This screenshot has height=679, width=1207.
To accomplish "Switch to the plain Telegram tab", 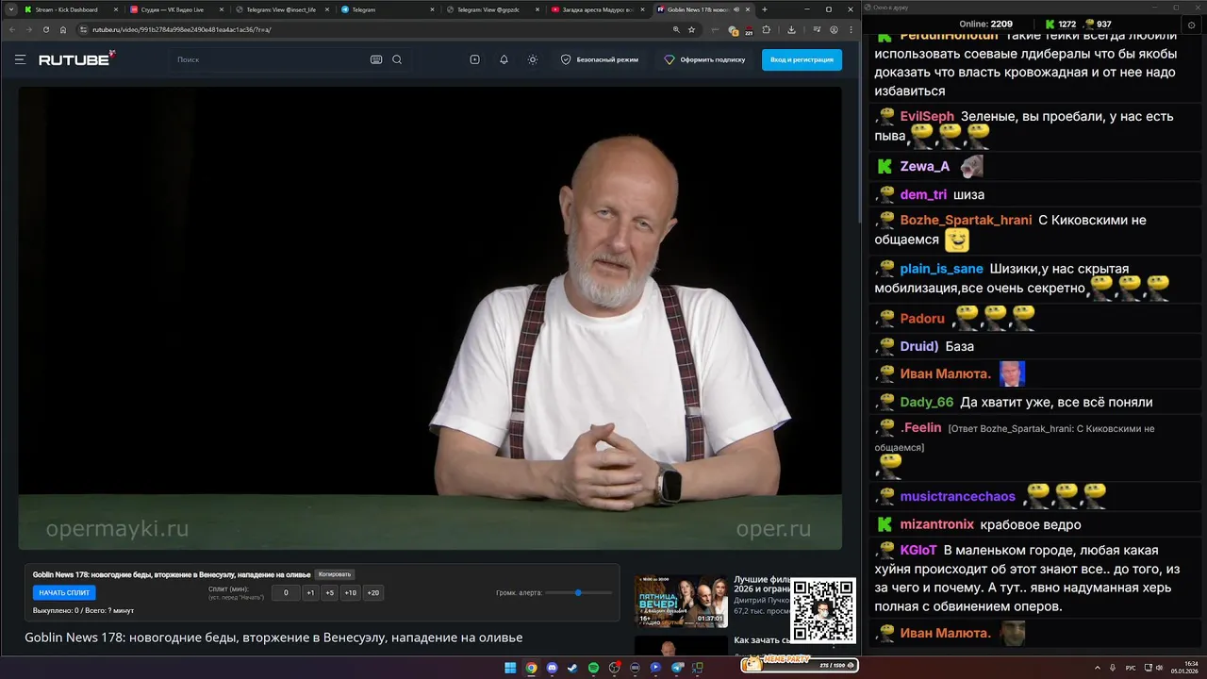I will (x=387, y=9).
